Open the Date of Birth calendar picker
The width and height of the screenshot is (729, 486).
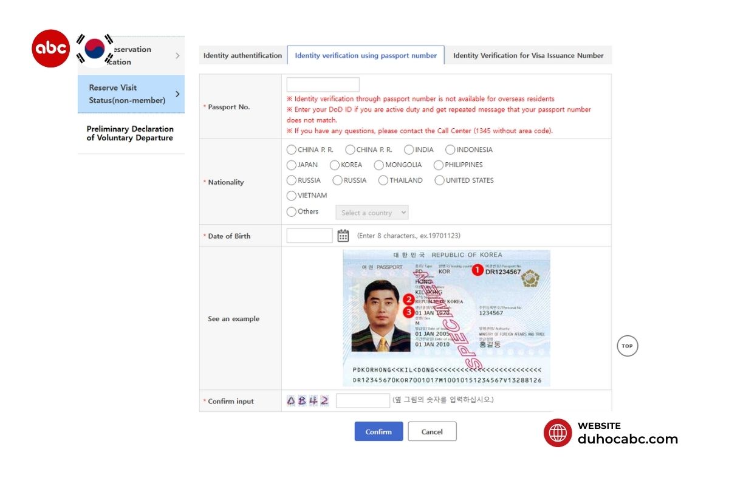[343, 236]
